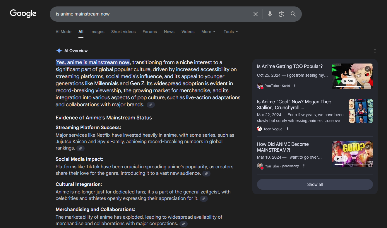The width and height of the screenshot is (387, 228).
Task: Clear the search box text
Action: point(255,14)
